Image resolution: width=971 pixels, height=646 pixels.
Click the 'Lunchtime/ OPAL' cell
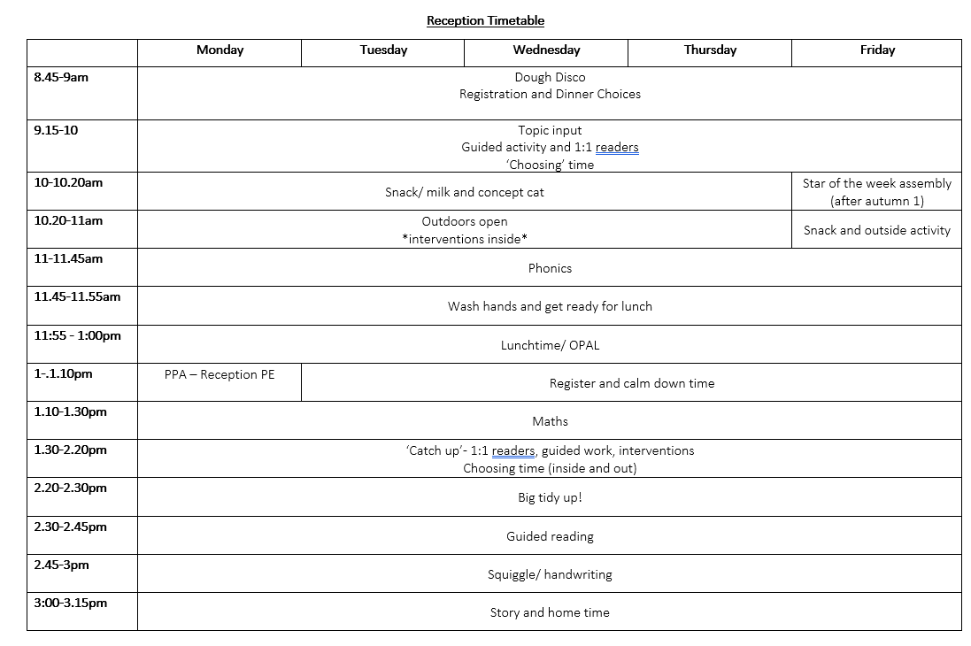550,344
